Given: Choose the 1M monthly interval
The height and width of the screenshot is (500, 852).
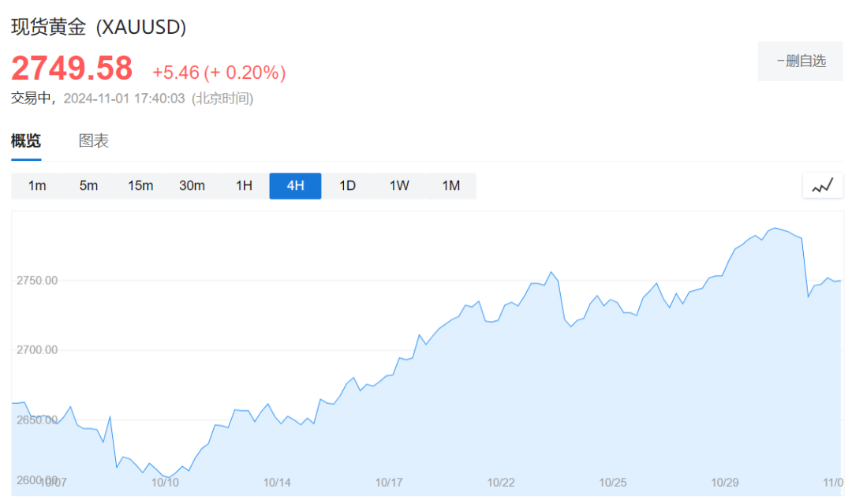Looking at the screenshot, I should point(451,186).
